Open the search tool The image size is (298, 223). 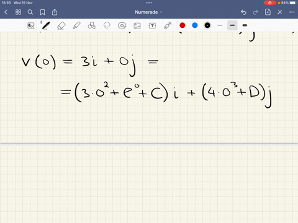[x=30, y=12]
